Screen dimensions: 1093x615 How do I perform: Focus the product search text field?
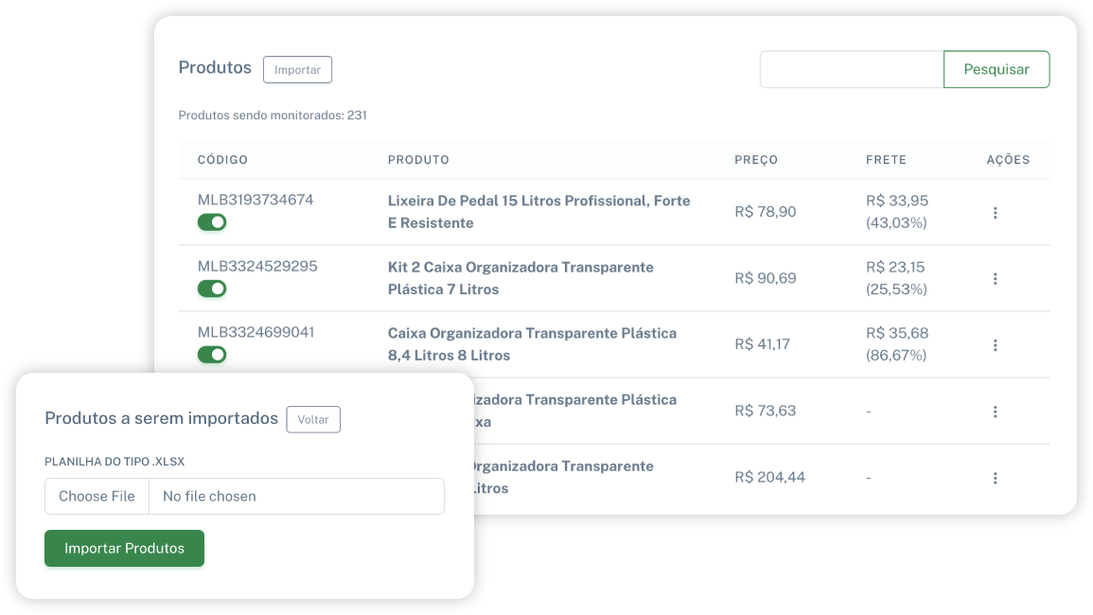(852, 70)
